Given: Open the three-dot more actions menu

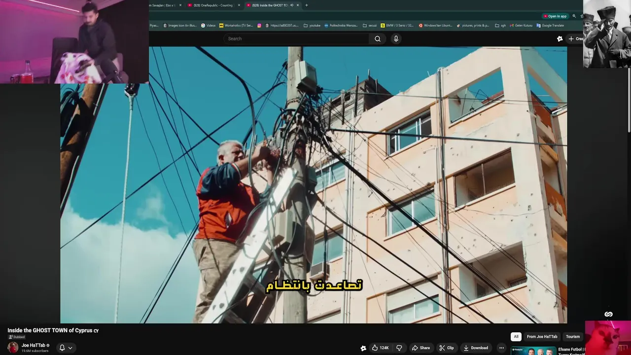Looking at the screenshot, I should pyautogui.click(x=501, y=348).
